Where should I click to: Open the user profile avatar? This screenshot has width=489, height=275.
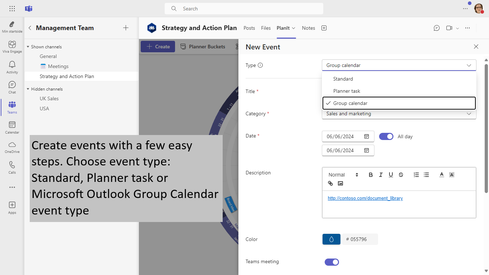click(479, 9)
